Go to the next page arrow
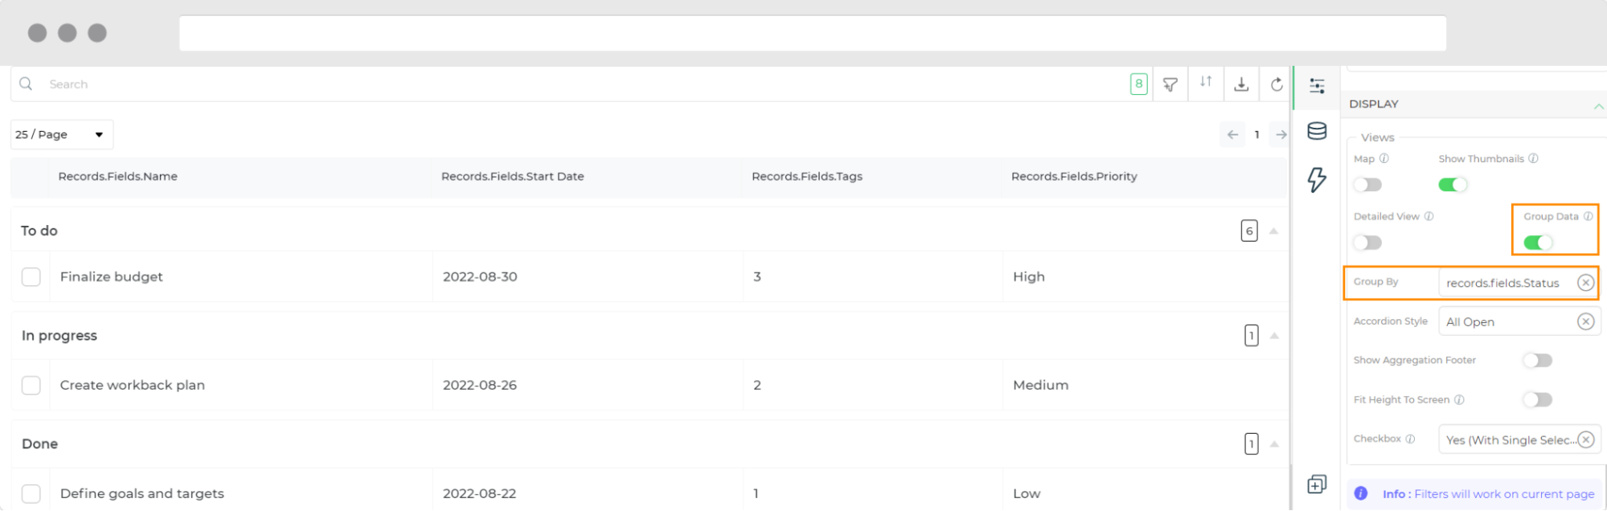This screenshot has height=511, width=1607. tap(1281, 135)
